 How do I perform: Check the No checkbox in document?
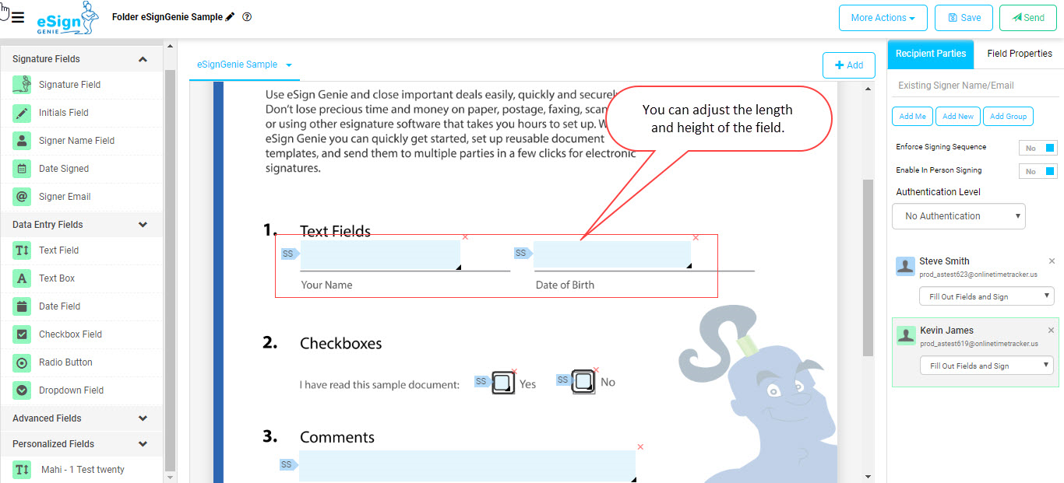[x=584, y=382]
